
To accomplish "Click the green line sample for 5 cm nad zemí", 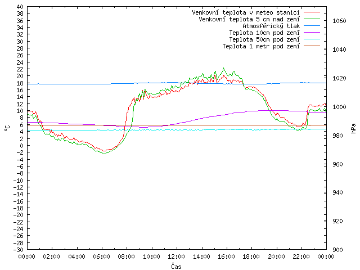I will click(x=312, y=19).
